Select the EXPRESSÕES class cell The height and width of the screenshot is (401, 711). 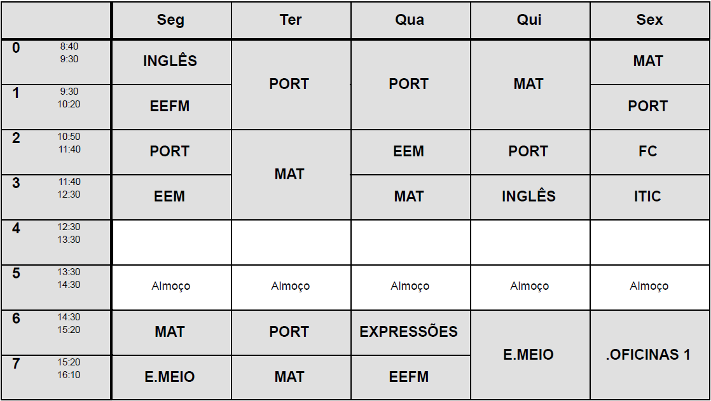[409, 332]
